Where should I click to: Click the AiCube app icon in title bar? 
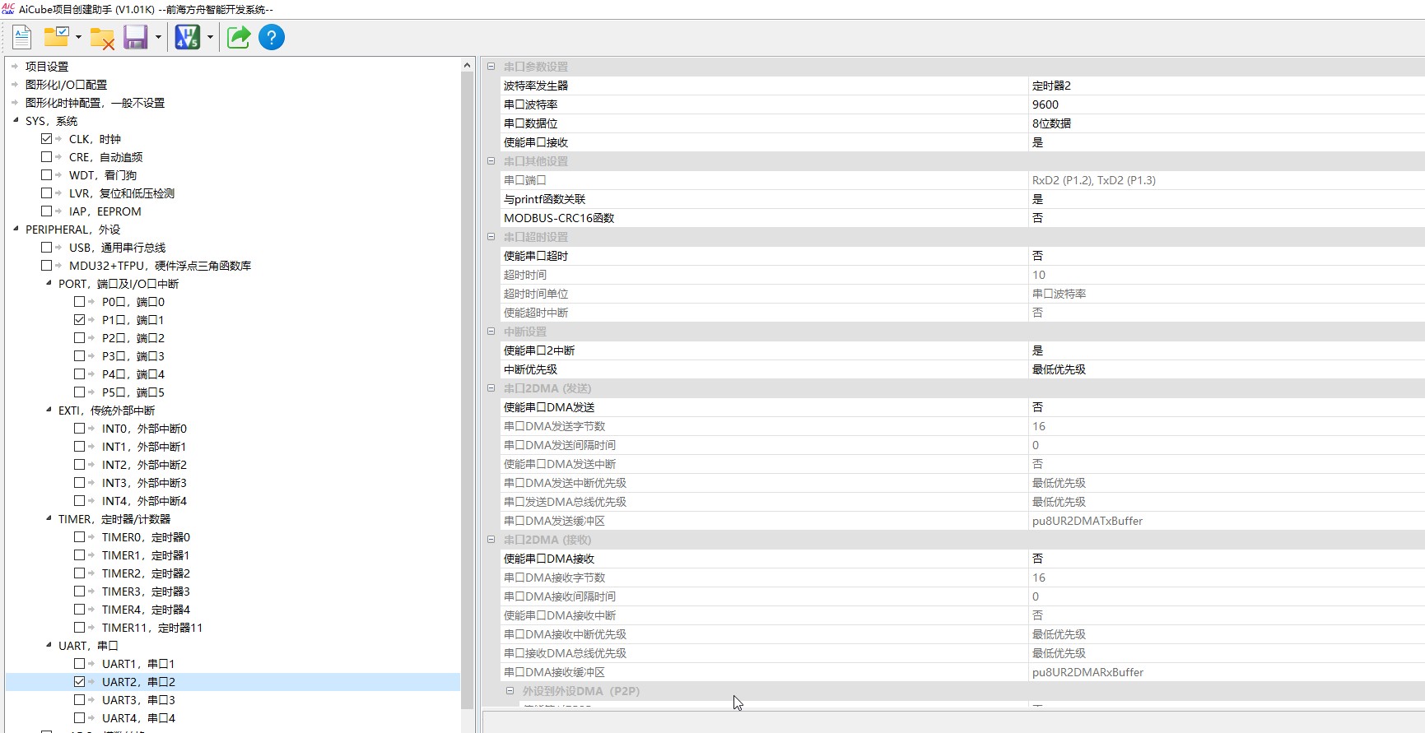tap(8, 9)
